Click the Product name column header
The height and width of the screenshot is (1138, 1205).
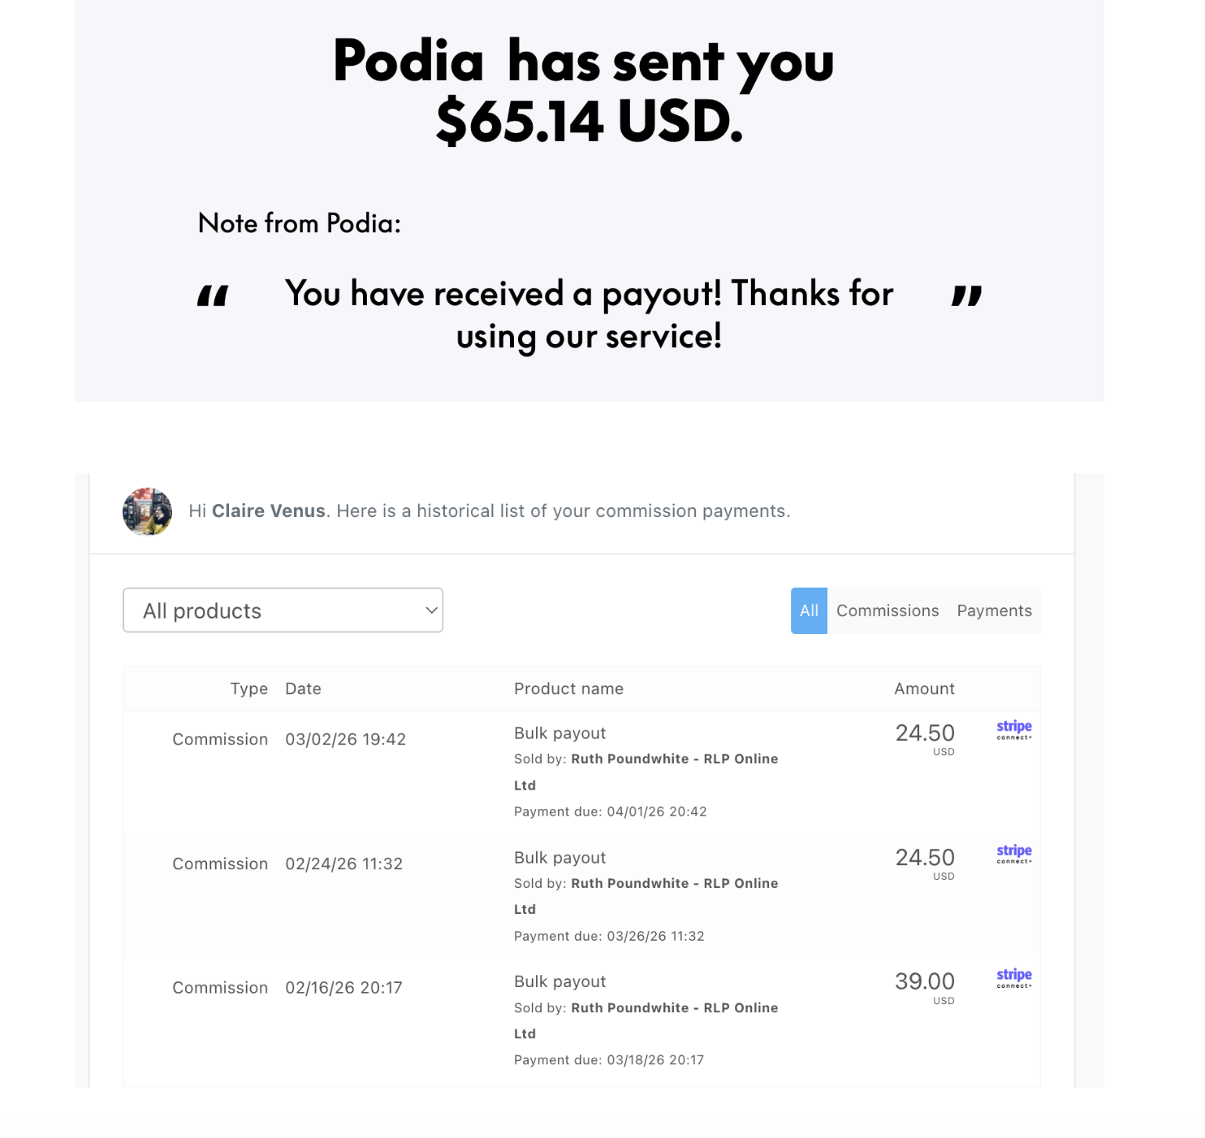click(568, 689)
